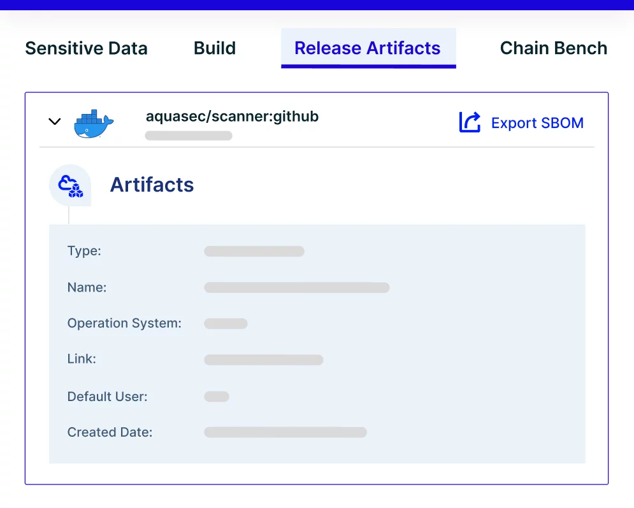
Task: Open the Link field value
Action: click(263, 360)
